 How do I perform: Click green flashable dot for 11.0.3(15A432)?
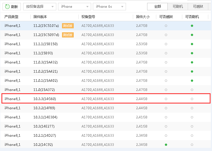point(192,62)
